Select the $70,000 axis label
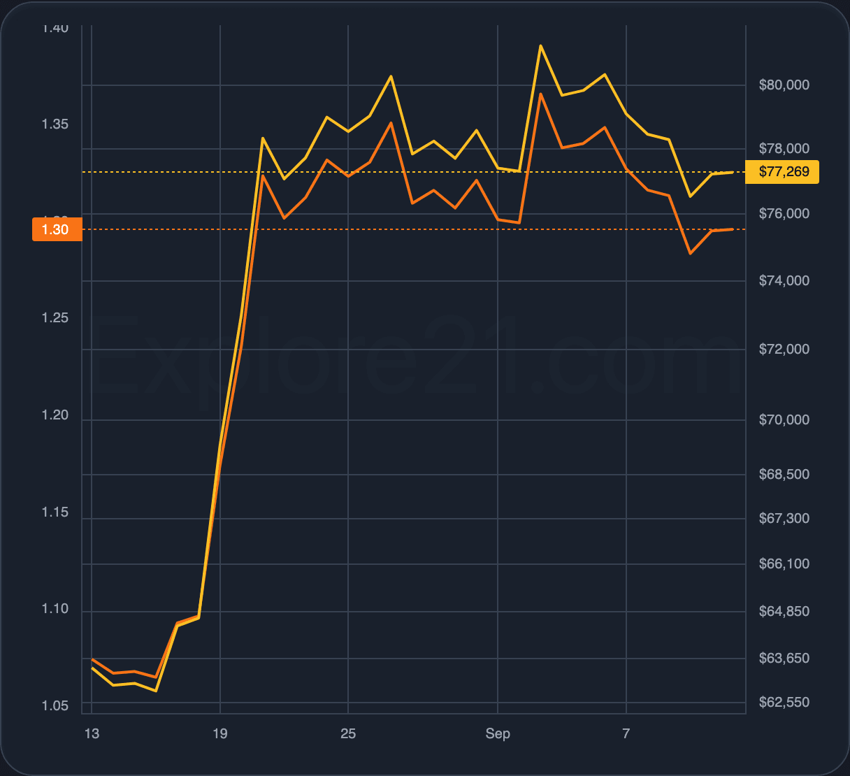 [784, 420]
